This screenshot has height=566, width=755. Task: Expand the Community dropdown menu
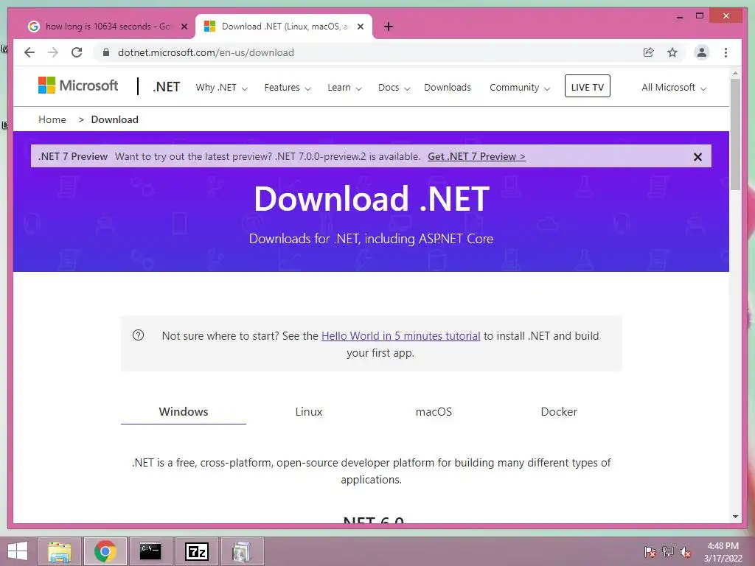point(520,88)
